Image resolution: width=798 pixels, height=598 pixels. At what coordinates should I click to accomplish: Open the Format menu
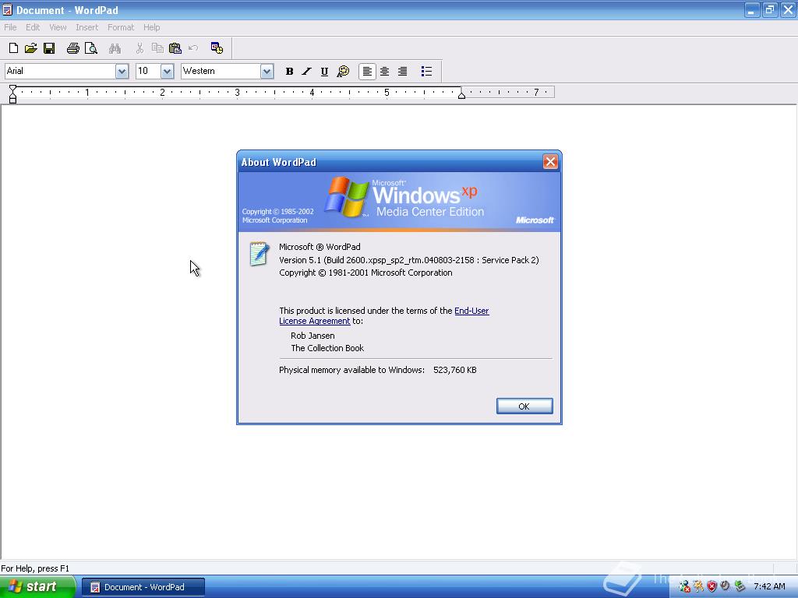point(121,27)
